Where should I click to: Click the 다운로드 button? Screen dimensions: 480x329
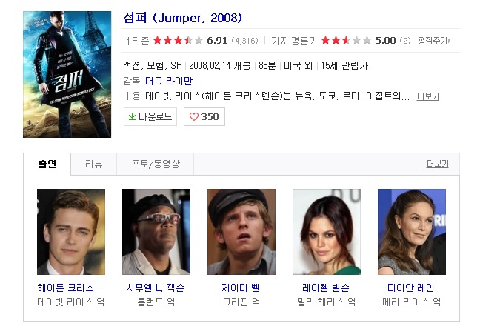coord(150,117)
